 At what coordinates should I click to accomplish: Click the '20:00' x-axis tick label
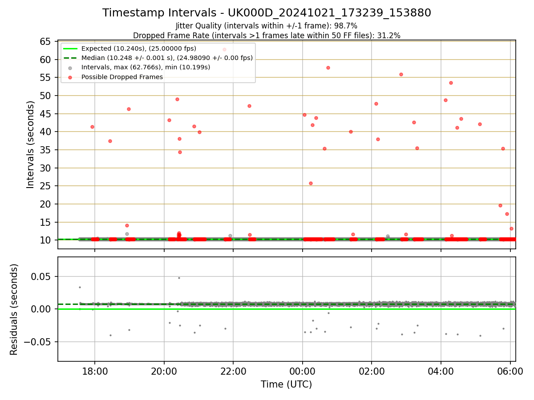pyautogui.click(x=164, y=372)
